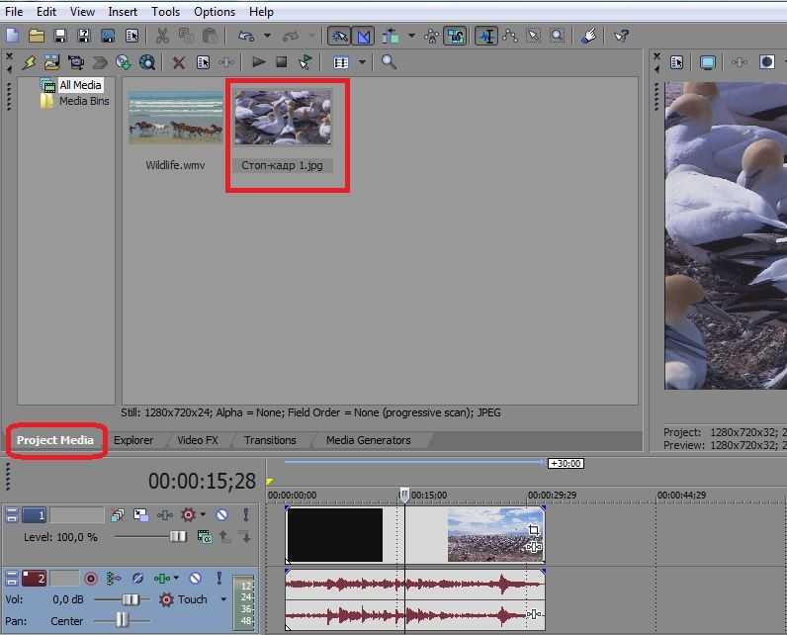The width and height of the screenshot is (787, 635).
Task: Select Media Bins folder
Action: [84, 101]
